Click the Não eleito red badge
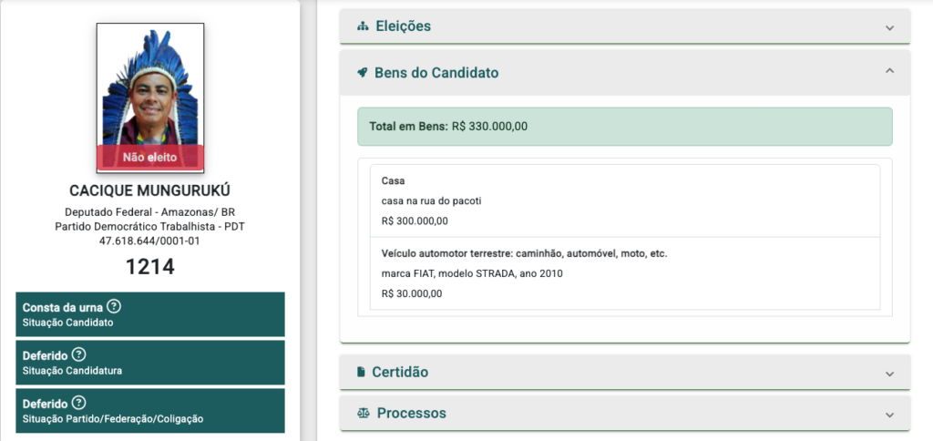This screenshot has width=933, height=441. (150, 158)
